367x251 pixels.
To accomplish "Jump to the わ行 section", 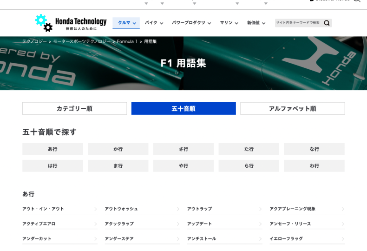I will [314, 166].
